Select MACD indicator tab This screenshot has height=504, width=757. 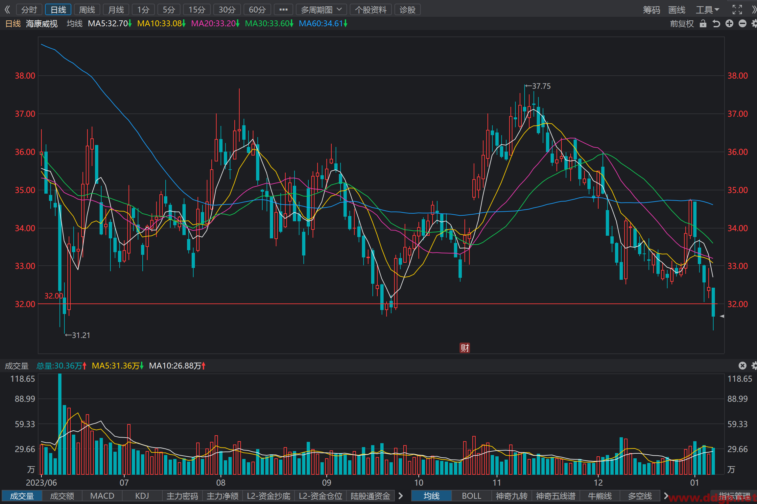(x=102, y=496)
